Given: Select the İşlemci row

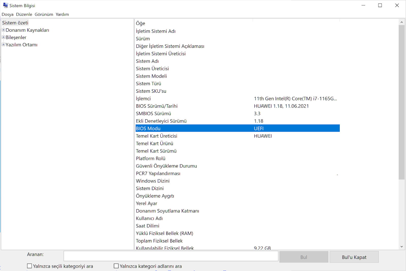Looking at the screenshot, I should point(238,99).
